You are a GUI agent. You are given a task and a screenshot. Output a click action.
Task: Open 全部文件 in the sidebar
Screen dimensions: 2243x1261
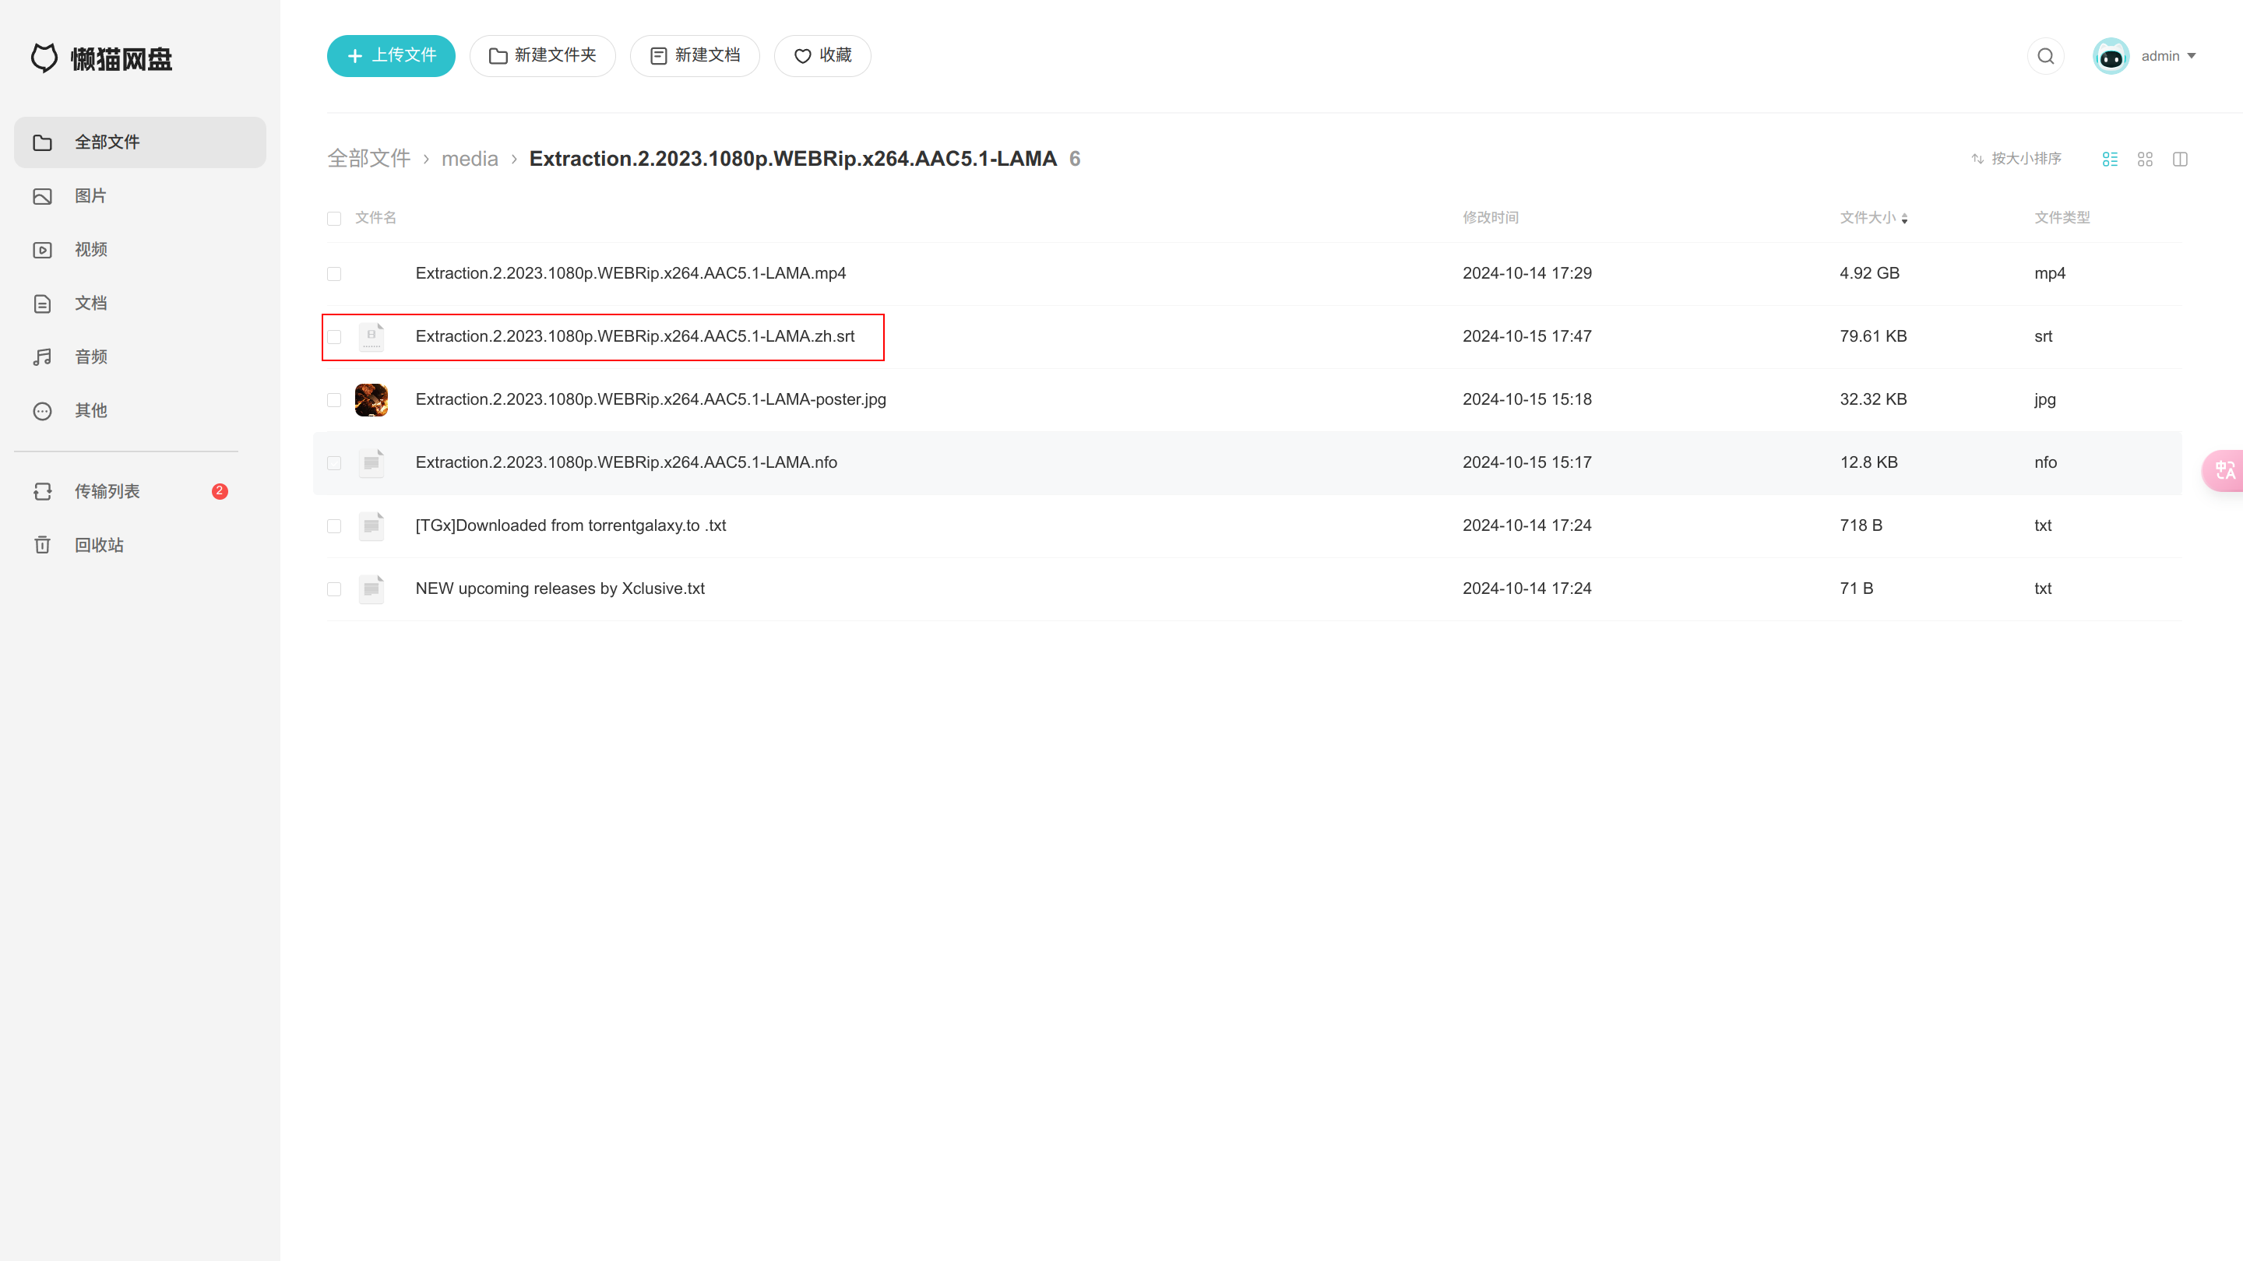[140, 142]
